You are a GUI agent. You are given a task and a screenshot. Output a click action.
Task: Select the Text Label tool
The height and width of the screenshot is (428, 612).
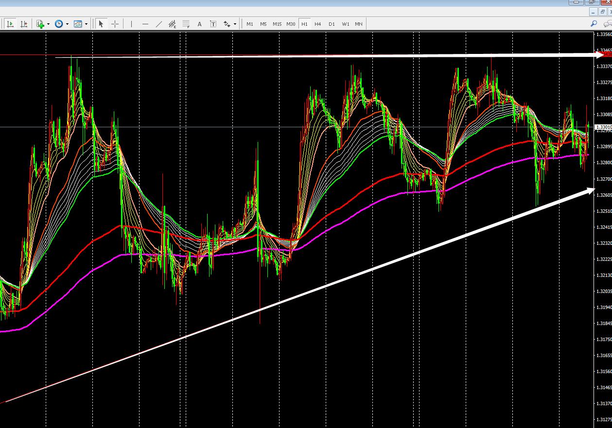[x=213, y=24]
